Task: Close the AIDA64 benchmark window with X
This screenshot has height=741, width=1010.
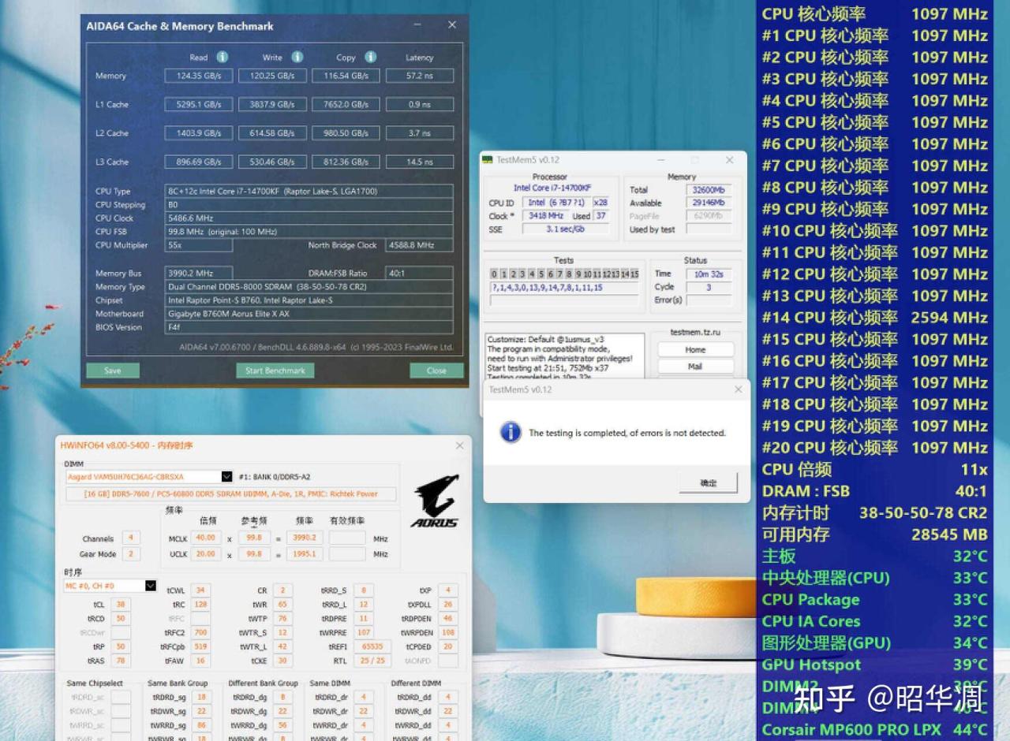Action: point(452,25)
